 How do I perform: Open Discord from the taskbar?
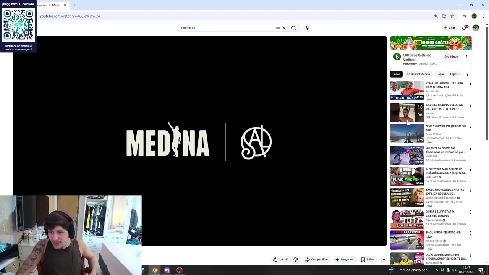167,270
